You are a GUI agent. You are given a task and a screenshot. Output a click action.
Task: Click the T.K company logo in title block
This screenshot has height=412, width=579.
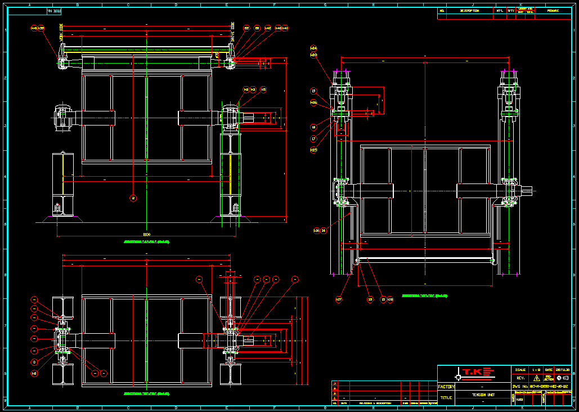click(x=474, y=373)
